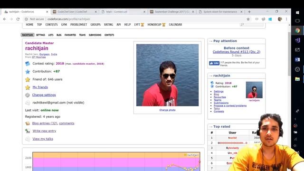Click the rachitjain legend in rating graph
Viewport: 304px width, 171px height.
tap(191, 155)
